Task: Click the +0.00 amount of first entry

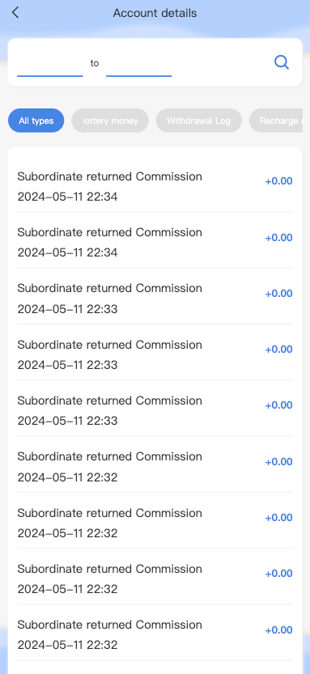Action: pyautogui.click(x=278, y=181)
